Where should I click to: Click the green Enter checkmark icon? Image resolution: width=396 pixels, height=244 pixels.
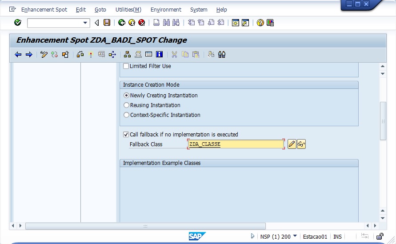click(x=18, y=23)
